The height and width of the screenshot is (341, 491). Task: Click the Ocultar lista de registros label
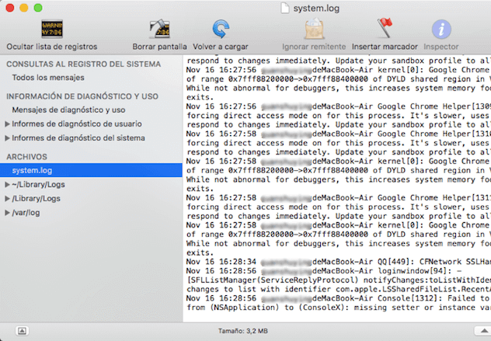coord(52,47)
